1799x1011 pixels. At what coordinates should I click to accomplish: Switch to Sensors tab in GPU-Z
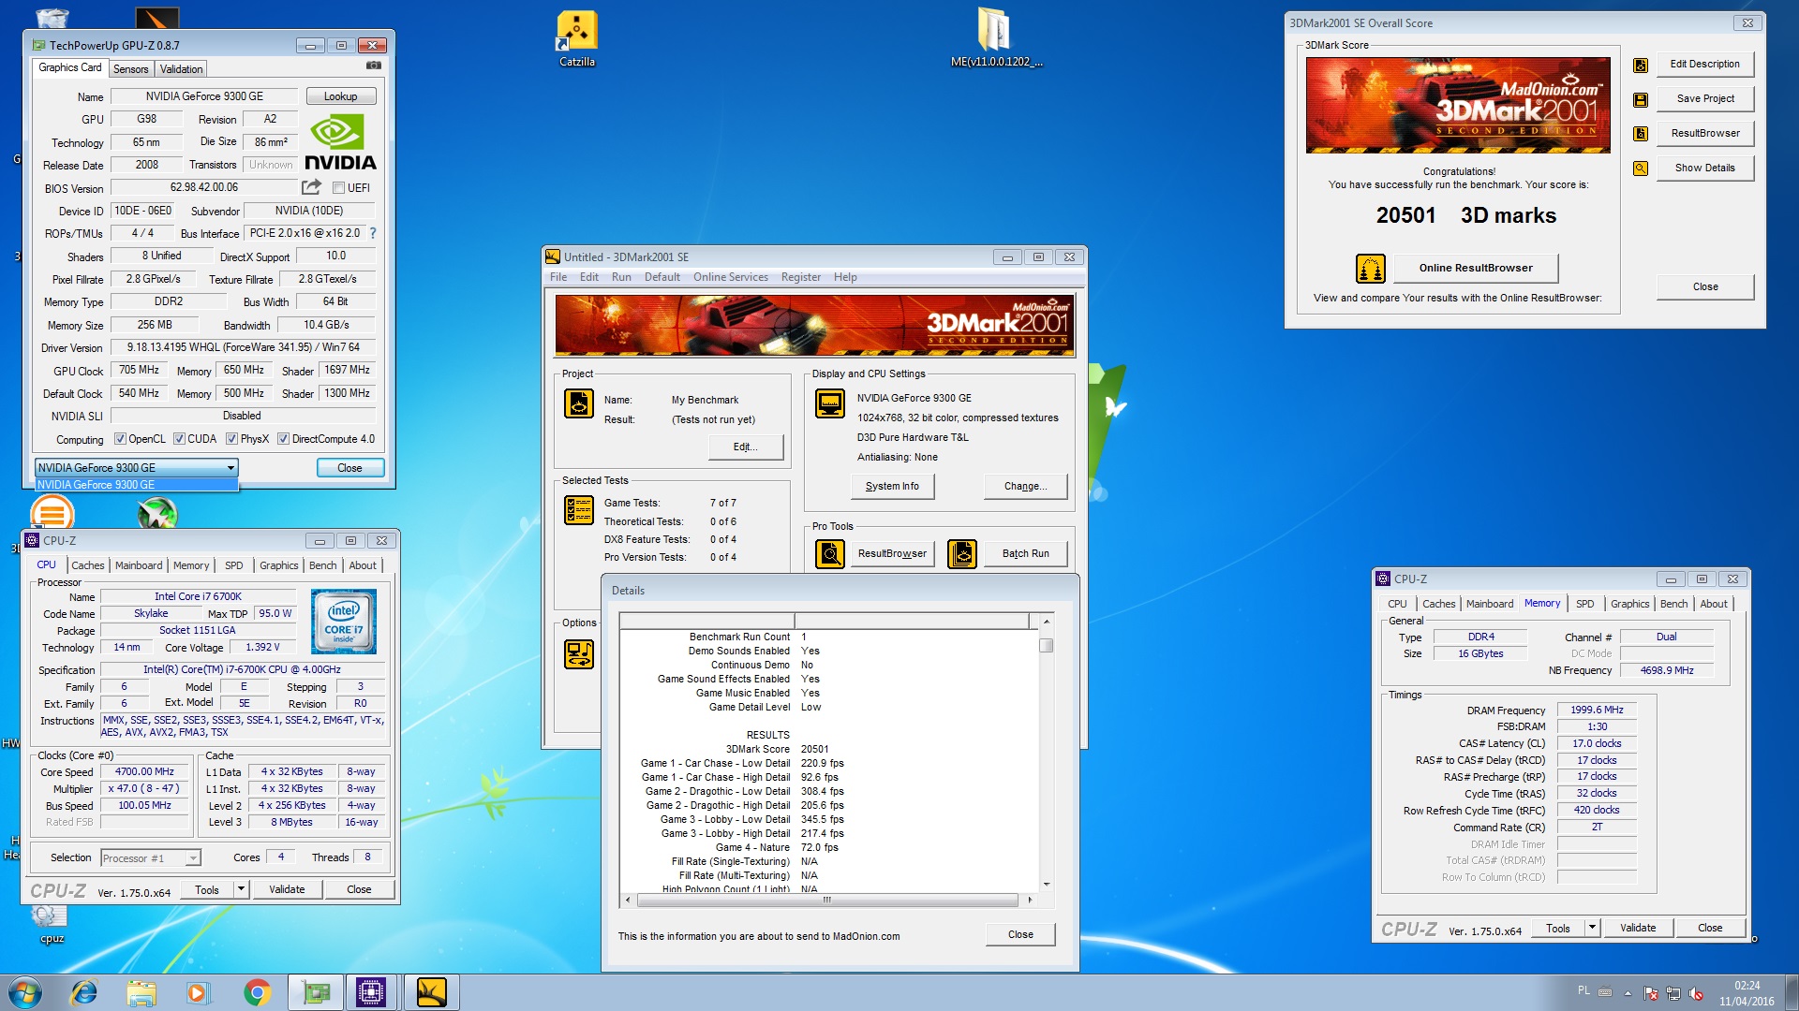click(130, 69)
